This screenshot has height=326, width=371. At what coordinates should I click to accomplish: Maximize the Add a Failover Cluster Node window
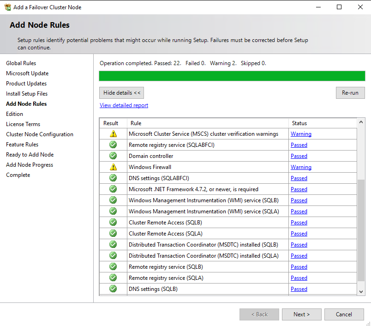[x=339, y=7]
